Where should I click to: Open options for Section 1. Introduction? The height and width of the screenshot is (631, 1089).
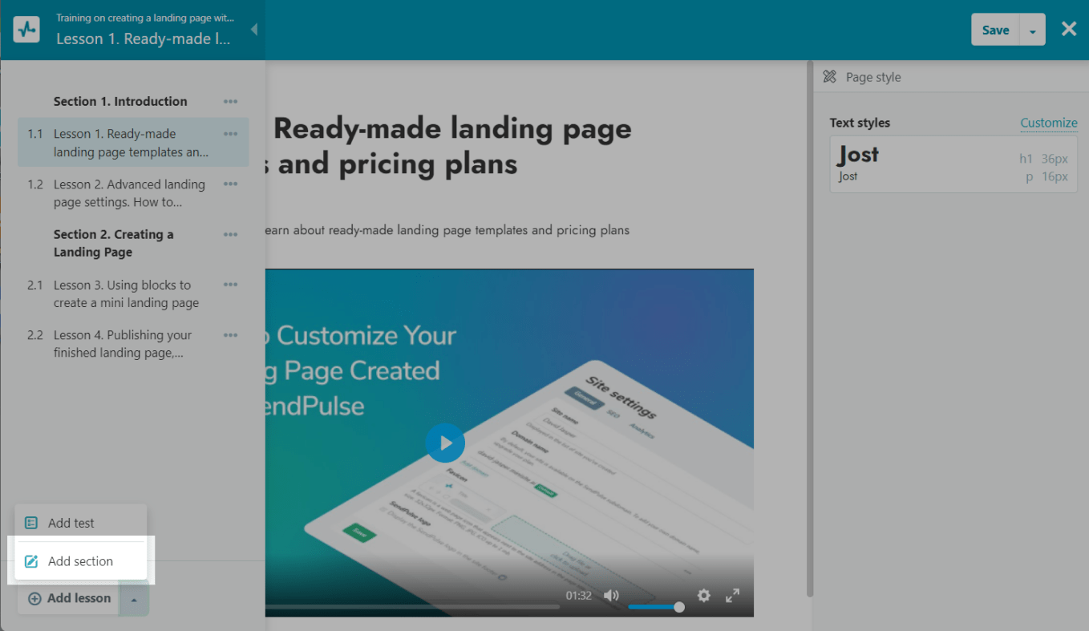coord(231,102)
